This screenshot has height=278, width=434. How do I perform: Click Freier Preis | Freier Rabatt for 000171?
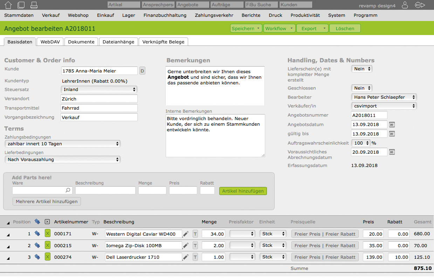pyautogui.click(x=325, y=234)
